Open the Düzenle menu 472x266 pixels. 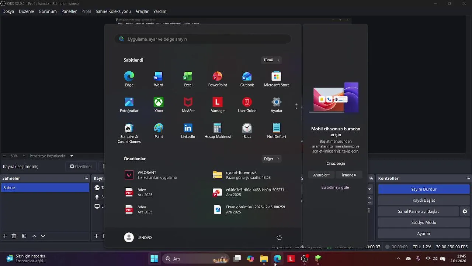[26, 11]
